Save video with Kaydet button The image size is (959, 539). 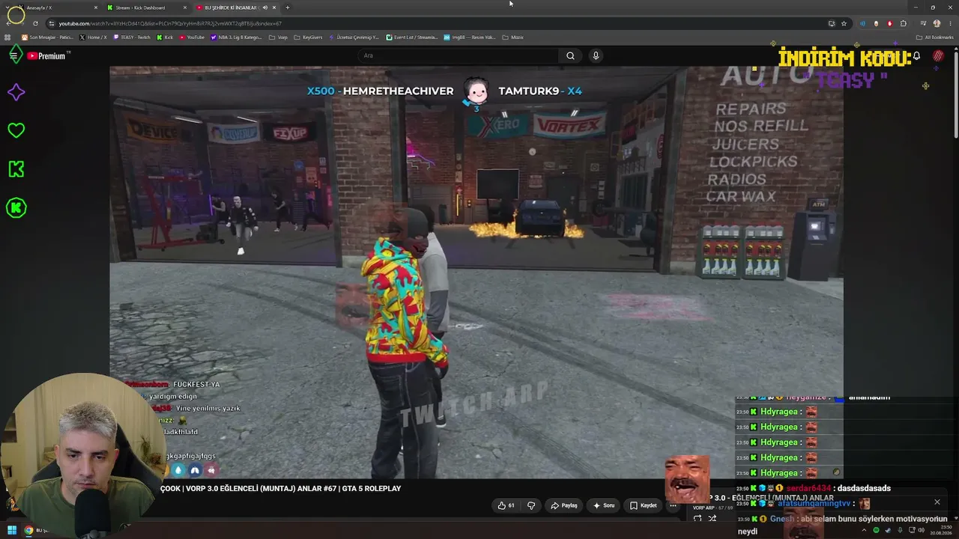coord(644,505)
